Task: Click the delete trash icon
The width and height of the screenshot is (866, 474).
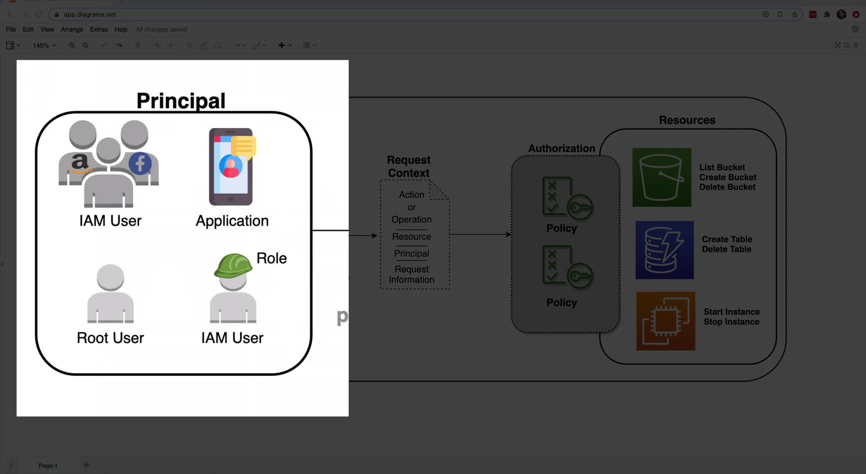Action: 138,45
